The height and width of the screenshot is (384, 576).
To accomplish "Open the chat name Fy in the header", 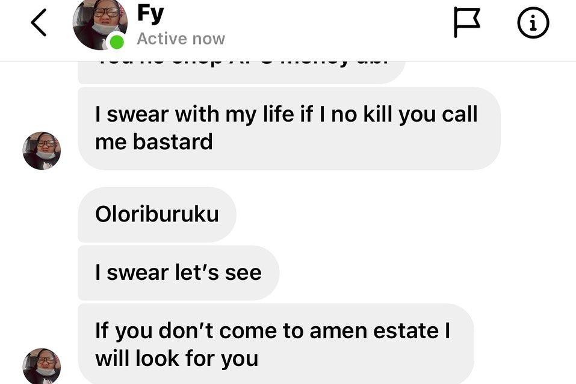I will [x=150, y=14].
